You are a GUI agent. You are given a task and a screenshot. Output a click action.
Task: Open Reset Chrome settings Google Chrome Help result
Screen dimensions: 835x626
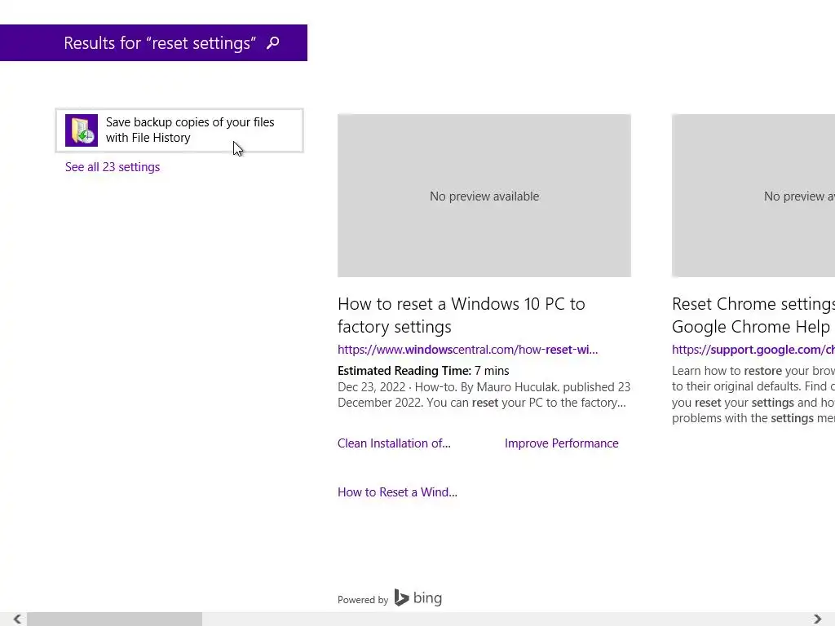(753, 315)
